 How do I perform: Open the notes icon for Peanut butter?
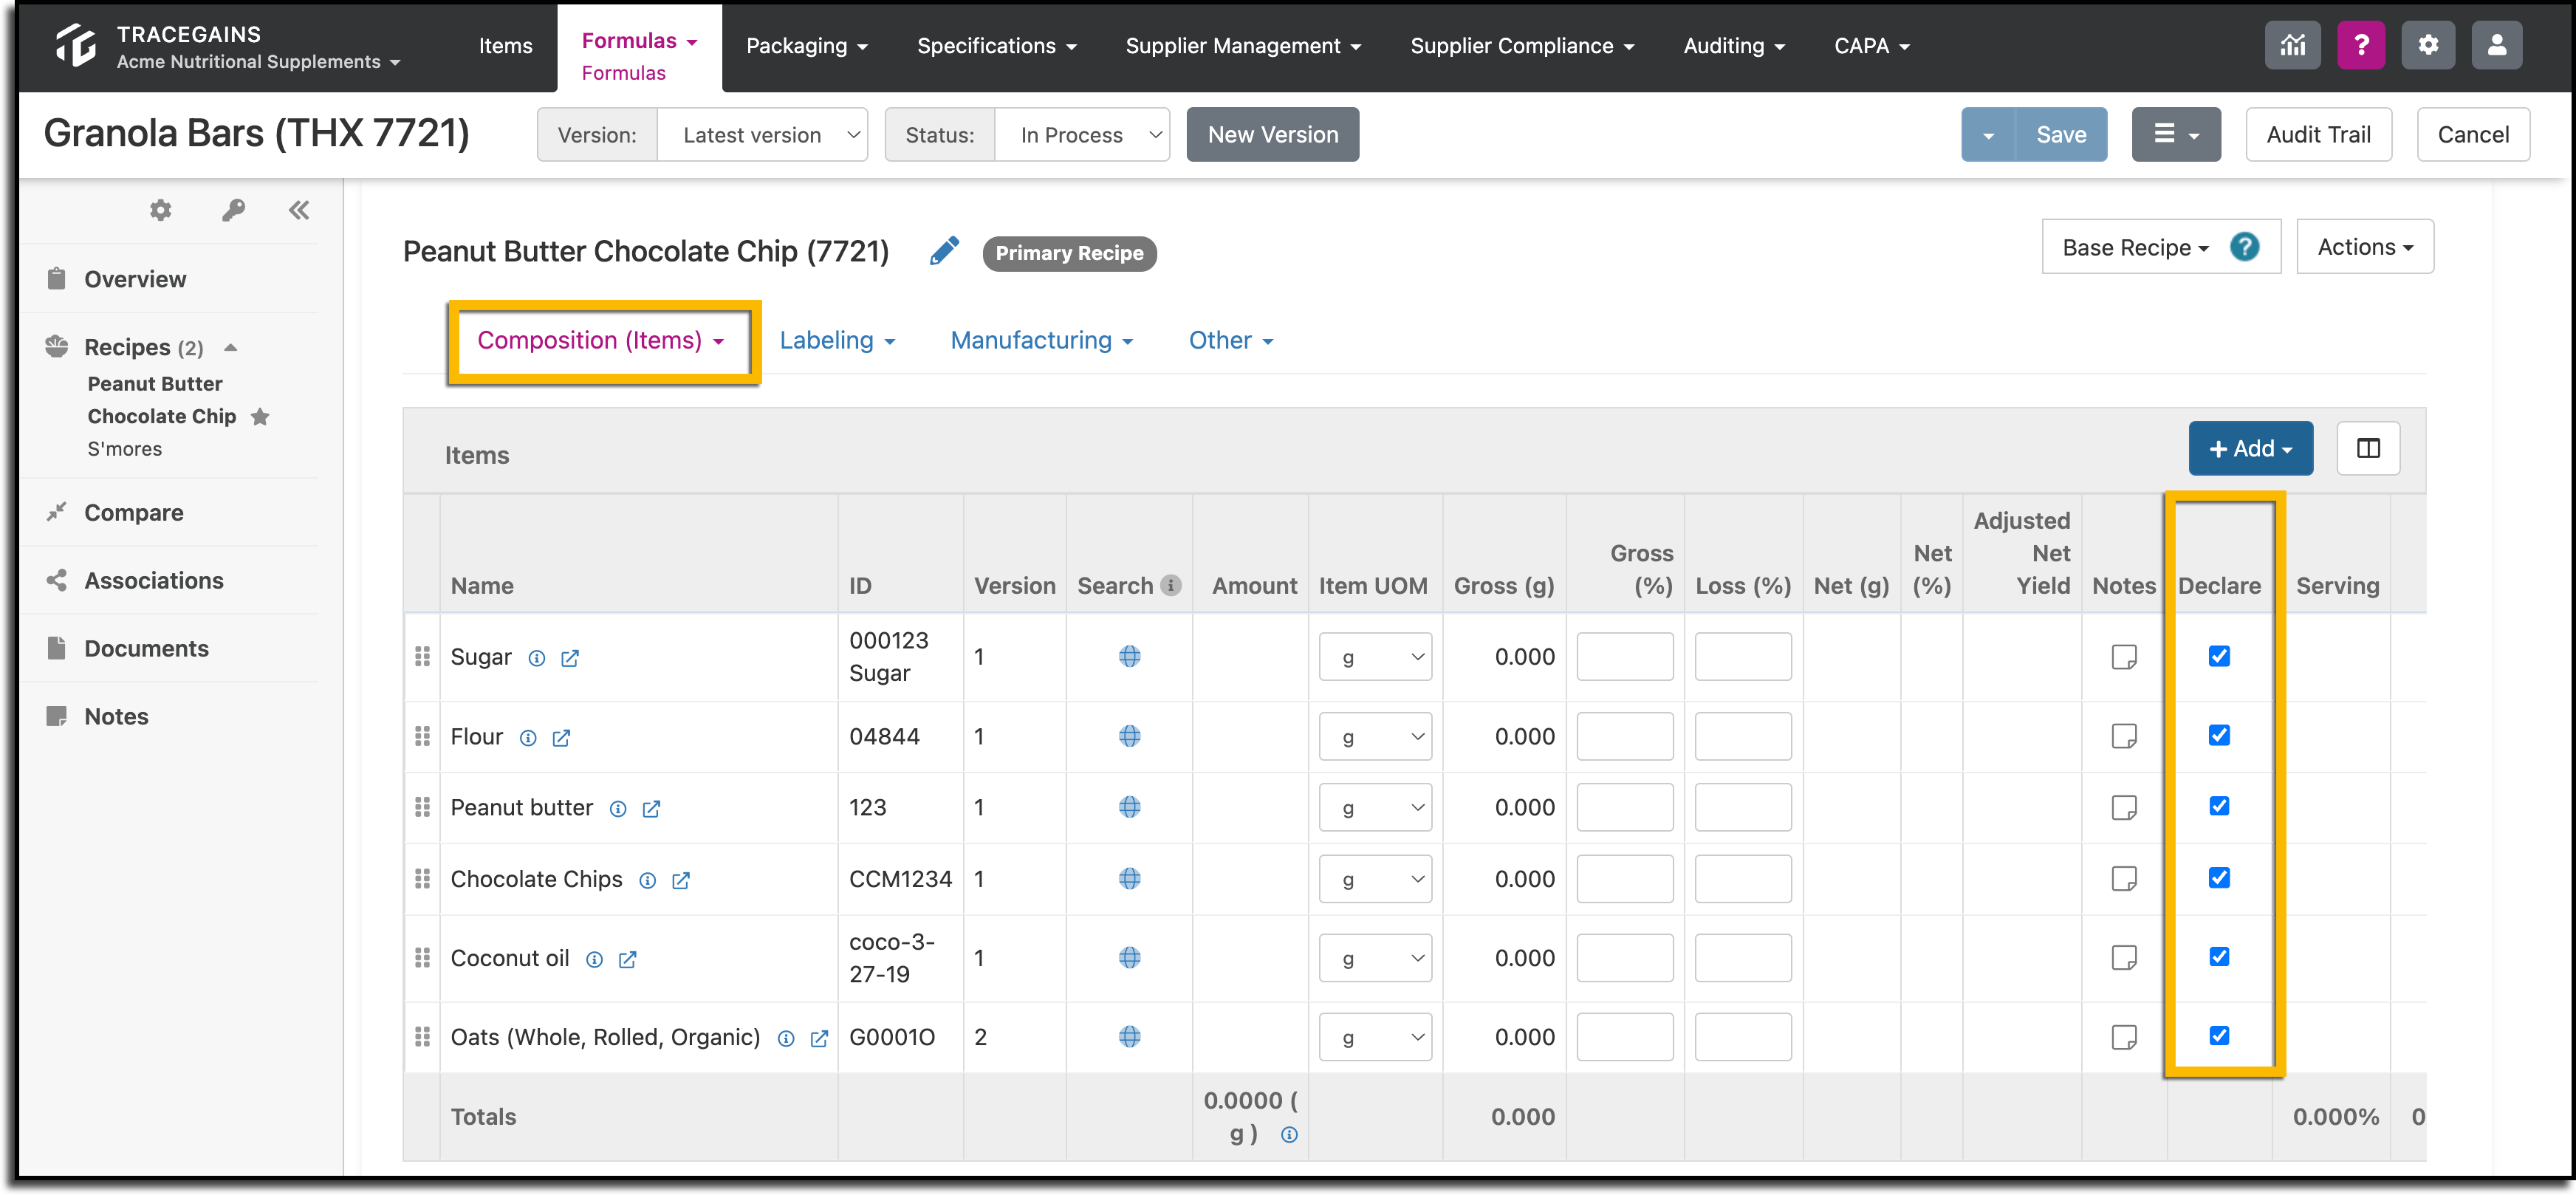click(2123, 807)
